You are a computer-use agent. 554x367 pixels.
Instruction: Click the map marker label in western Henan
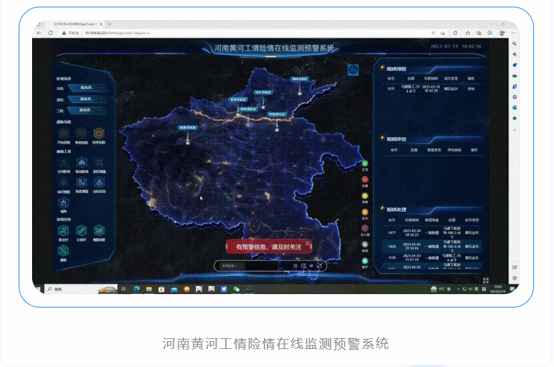tap(188, 128)
